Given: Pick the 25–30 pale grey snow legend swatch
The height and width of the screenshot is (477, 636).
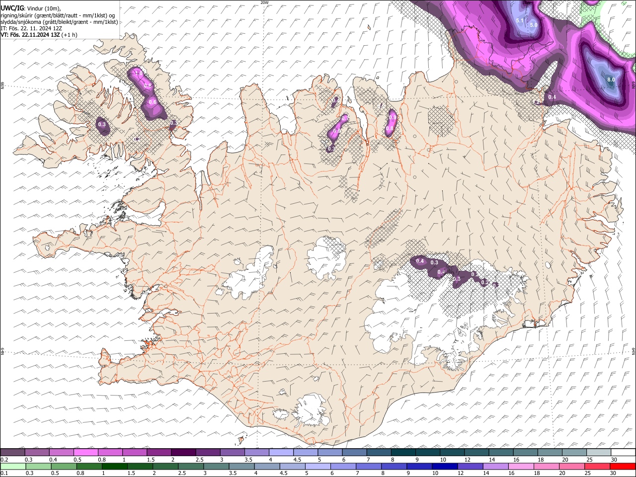Looking at the screenshot, I should (x=599, y=453).
